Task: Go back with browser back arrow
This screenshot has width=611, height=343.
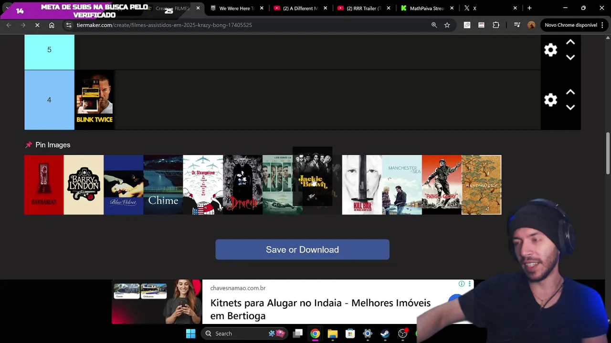Action: pyautogui.click(x=9, y=25)
